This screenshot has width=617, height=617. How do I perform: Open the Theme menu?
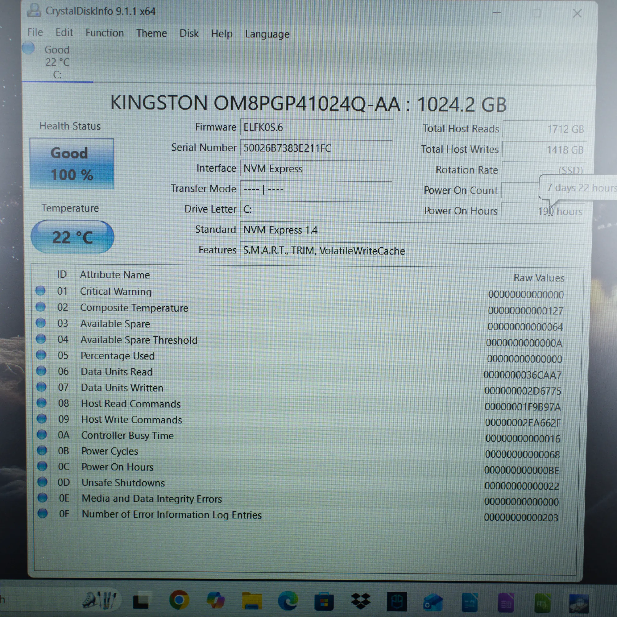(151, 33)
